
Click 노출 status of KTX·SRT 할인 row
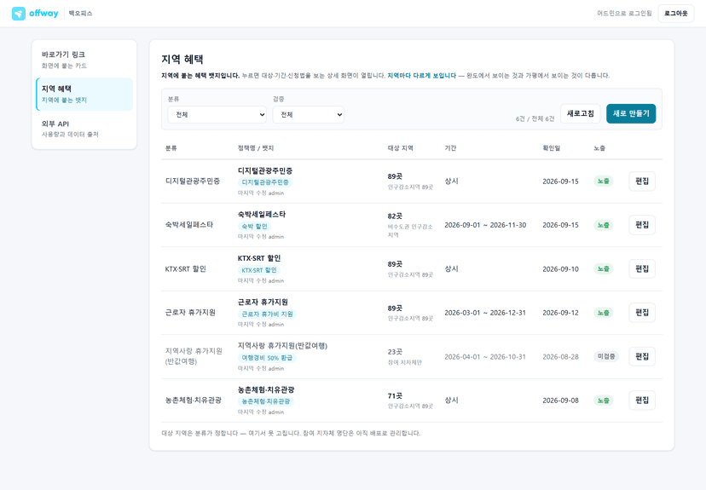(604, 269)
